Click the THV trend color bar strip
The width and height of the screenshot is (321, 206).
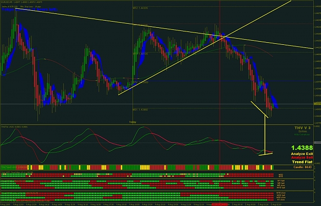pos(137,167)
